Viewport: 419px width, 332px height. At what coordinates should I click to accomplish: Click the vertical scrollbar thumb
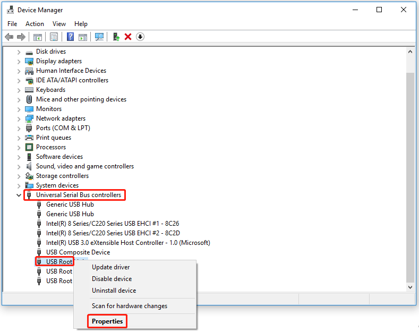point(410,177)
